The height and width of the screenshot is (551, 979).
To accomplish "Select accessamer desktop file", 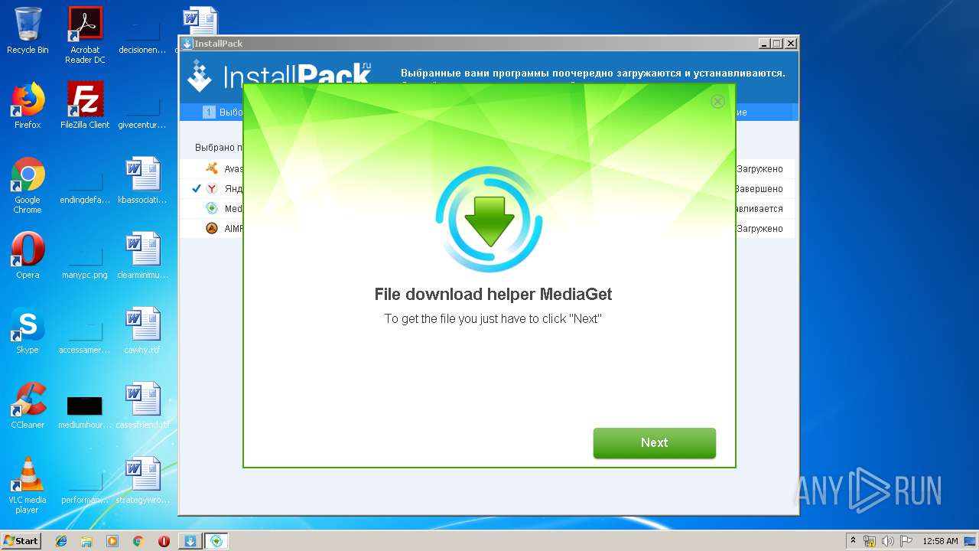I will (85, 337).
